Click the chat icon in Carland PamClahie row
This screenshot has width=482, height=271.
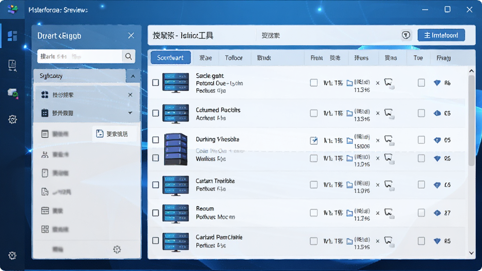(x=389, y=241)
